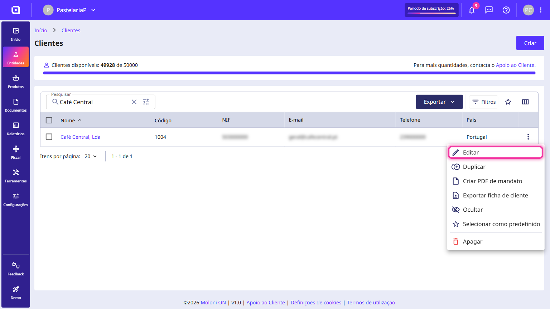Open Documentos in the sidebar
The width and height of the screenshot is (550, 309).
pos(16,106)
